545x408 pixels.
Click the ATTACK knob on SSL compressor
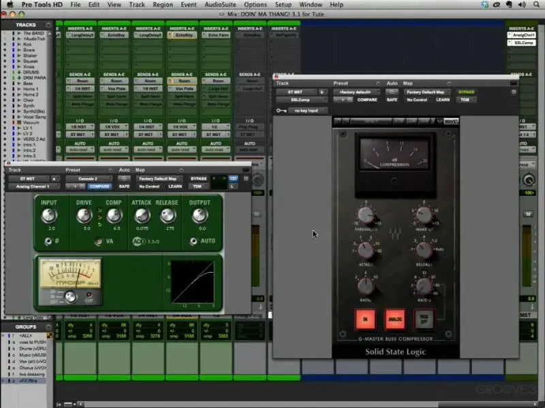click(366, 250)
